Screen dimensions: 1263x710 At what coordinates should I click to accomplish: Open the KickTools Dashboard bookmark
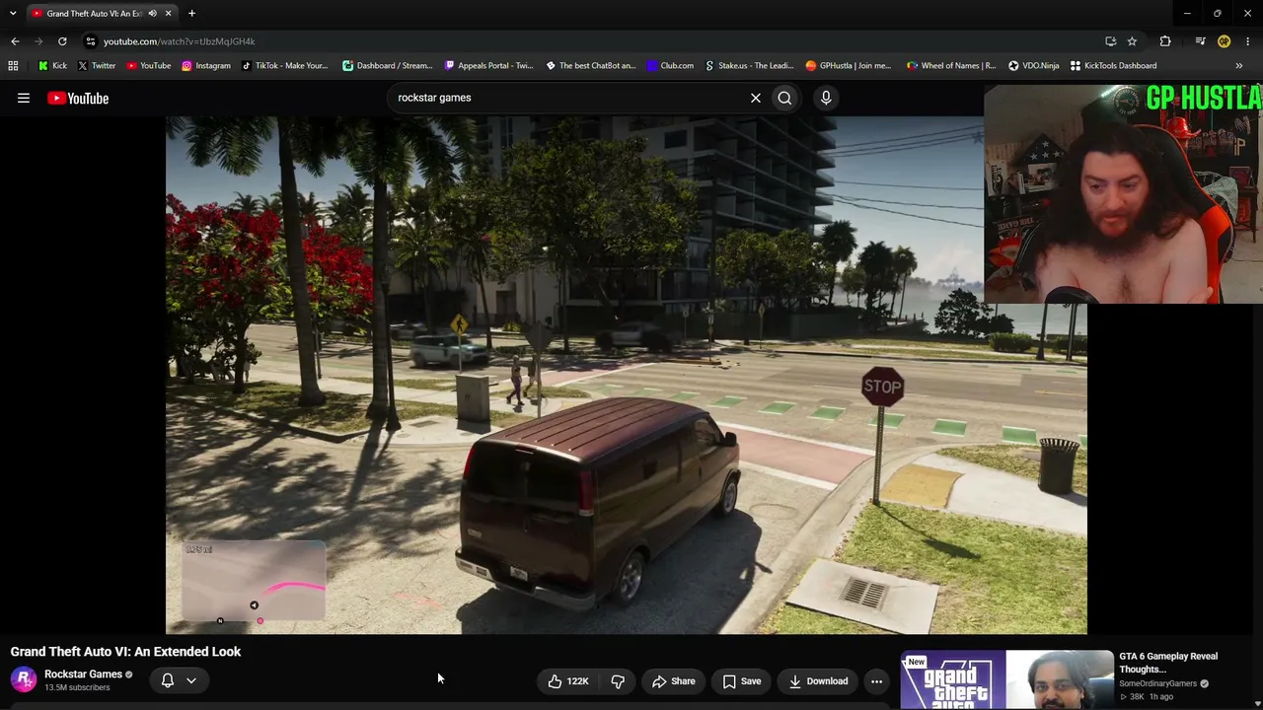(1113, 66)
